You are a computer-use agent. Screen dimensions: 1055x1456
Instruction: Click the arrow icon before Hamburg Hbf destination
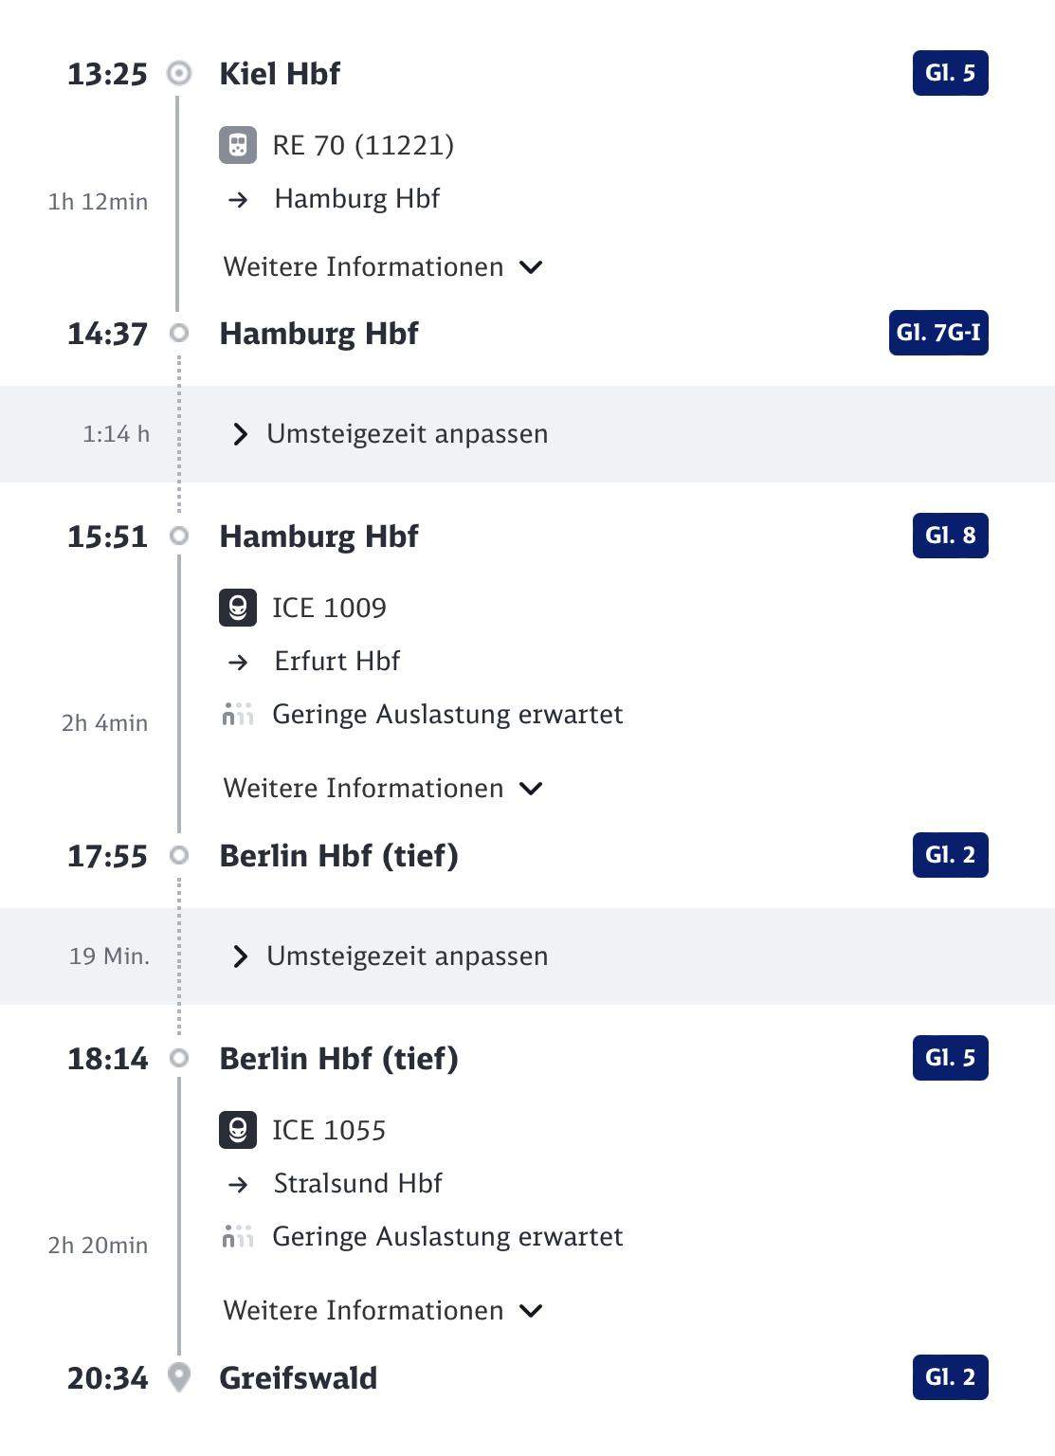(x=239, y=199)
